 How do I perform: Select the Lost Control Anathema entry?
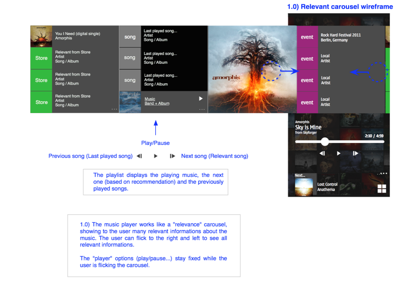(327, 187)
